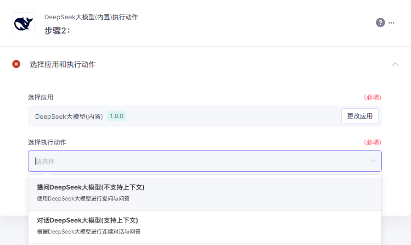Close dropdown via the up arrow in 请选择
This screenshot has width=411, height=245.
point(373,161)
